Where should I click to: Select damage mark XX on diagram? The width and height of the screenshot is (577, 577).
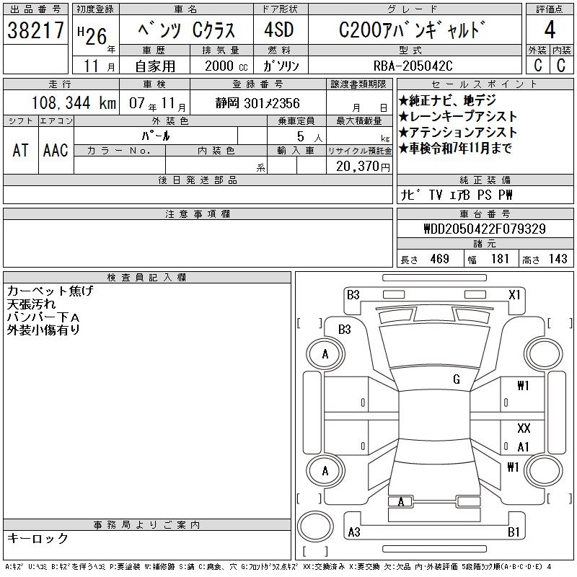524,428
